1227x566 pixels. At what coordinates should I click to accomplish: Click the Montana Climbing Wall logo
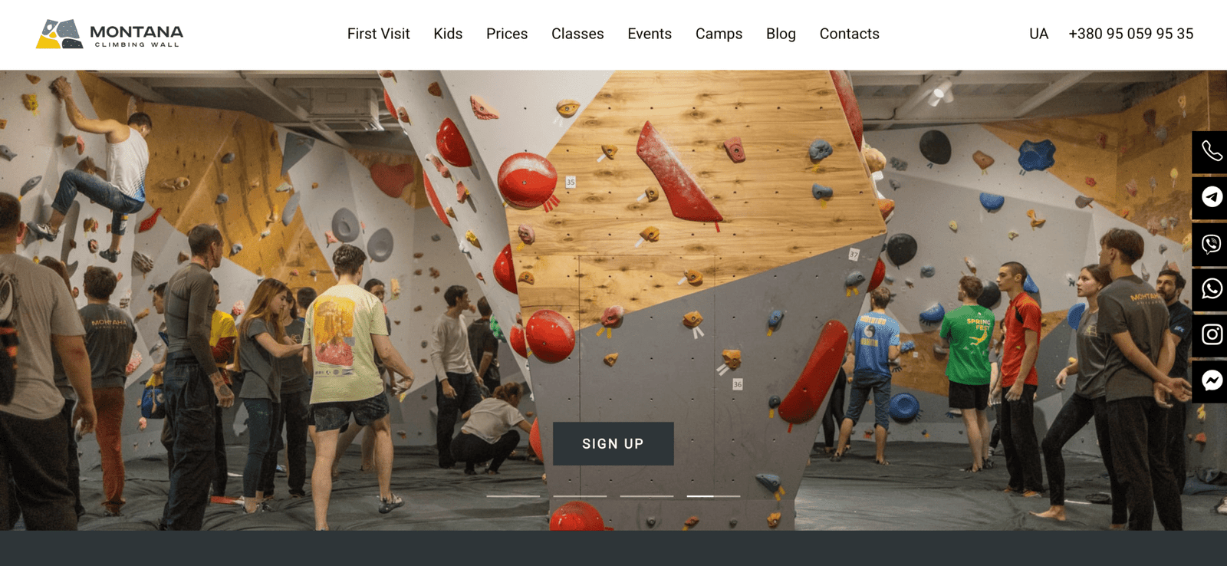tap(110, 34)
